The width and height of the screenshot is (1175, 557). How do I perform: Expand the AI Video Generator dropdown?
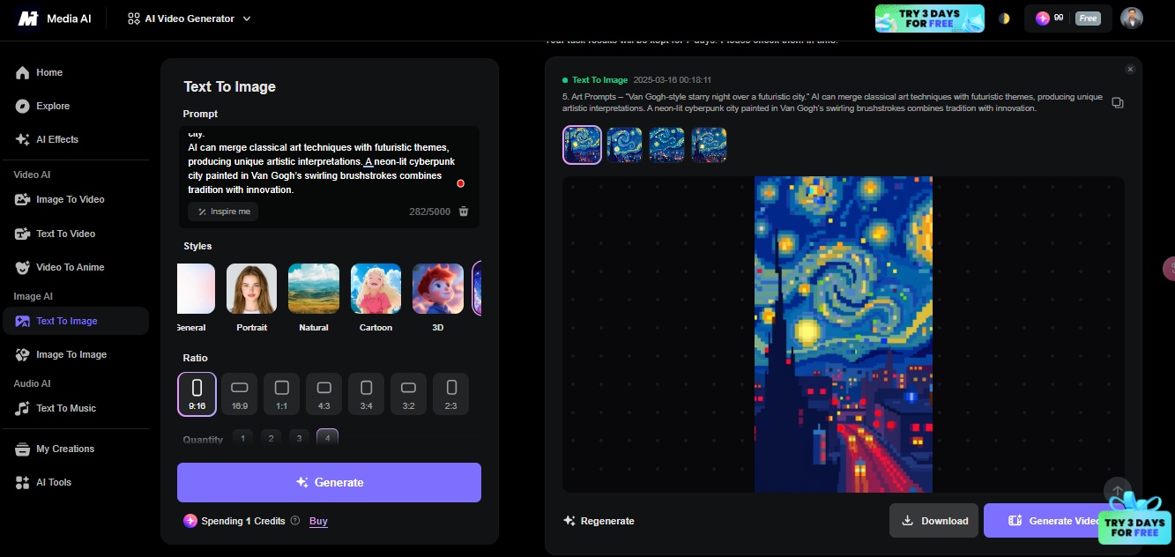245,18
